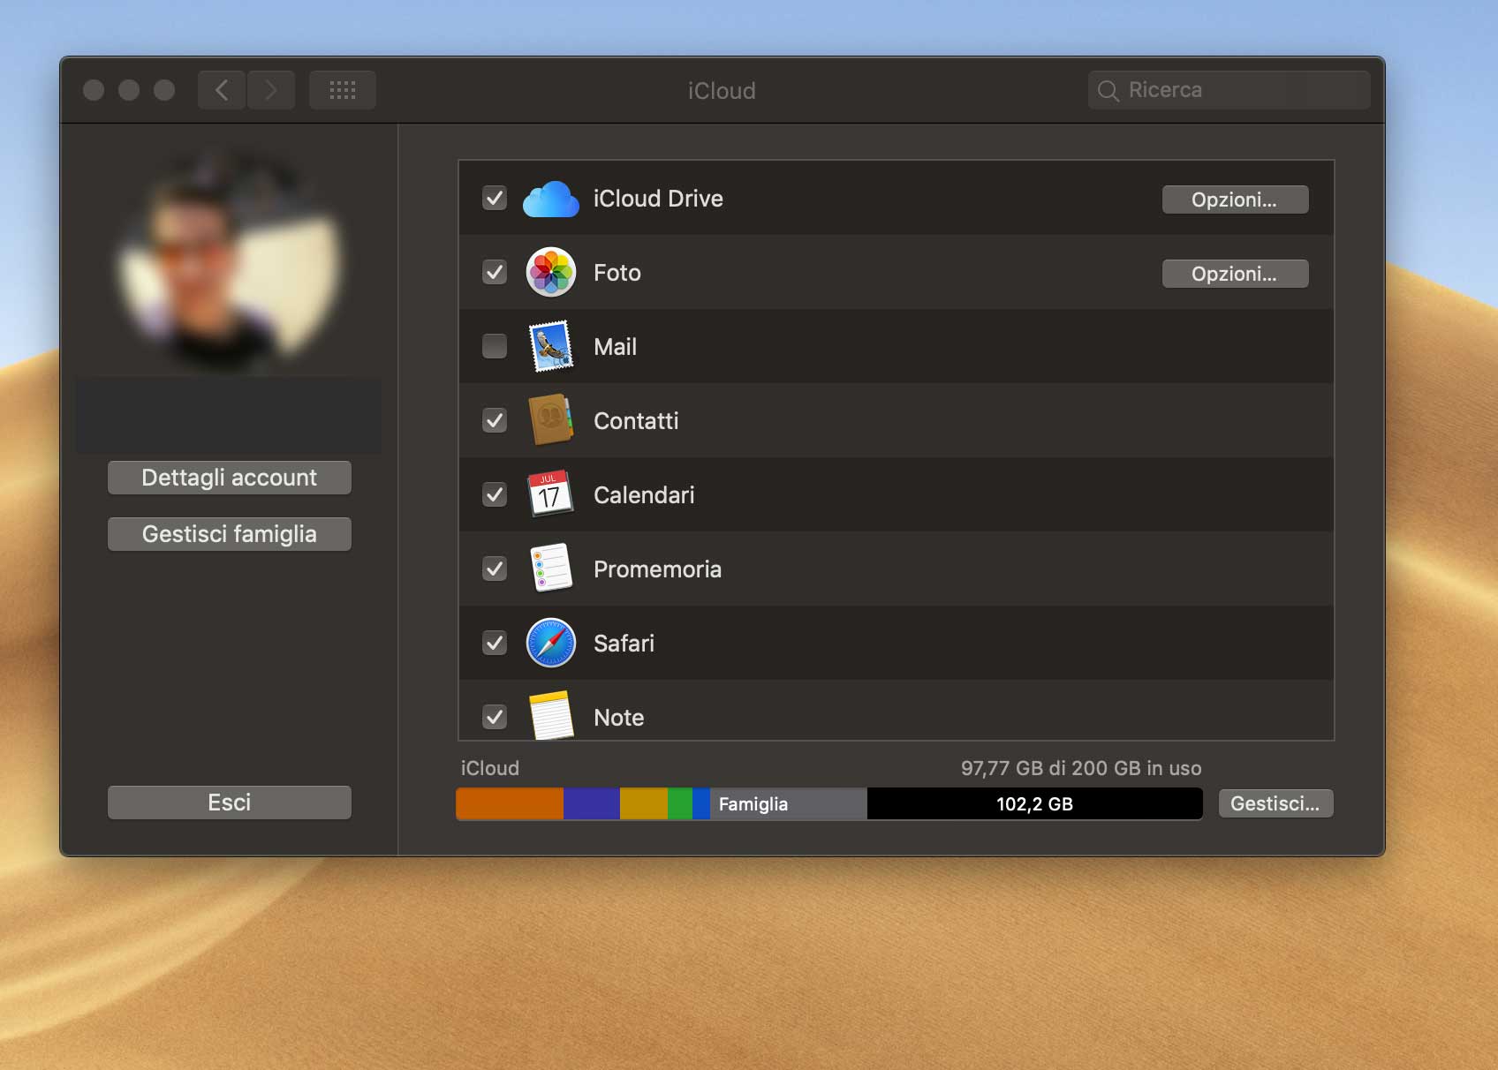Click the orange storage bar segment

(510, 804)
